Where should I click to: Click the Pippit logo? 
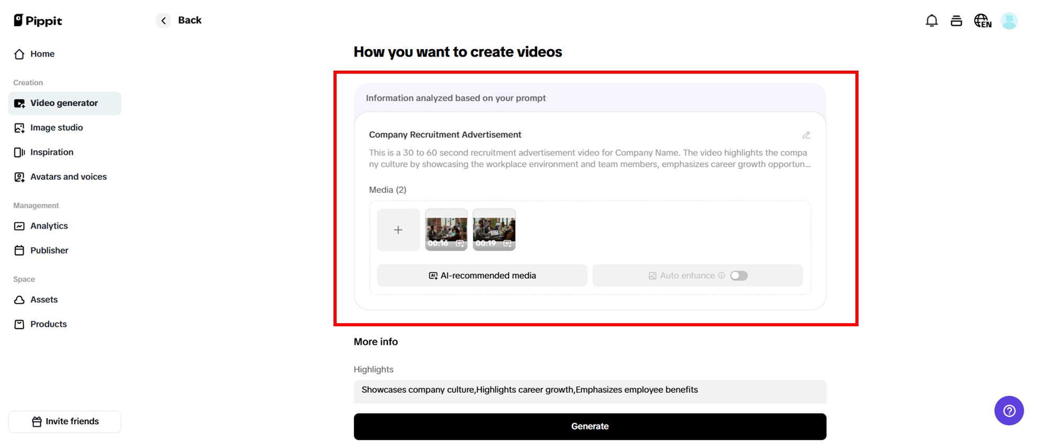[38, 20]
